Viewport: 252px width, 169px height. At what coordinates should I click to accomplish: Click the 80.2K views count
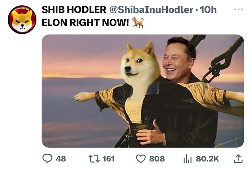pyautogui.click(x=207, y=159)
